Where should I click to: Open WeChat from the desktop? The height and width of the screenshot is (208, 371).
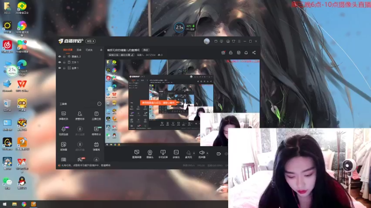(7, 183)
